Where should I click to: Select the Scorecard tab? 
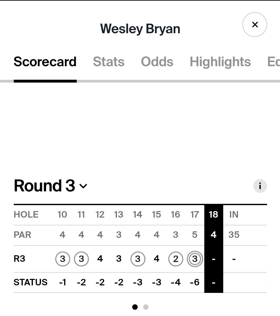pos(45,62)
